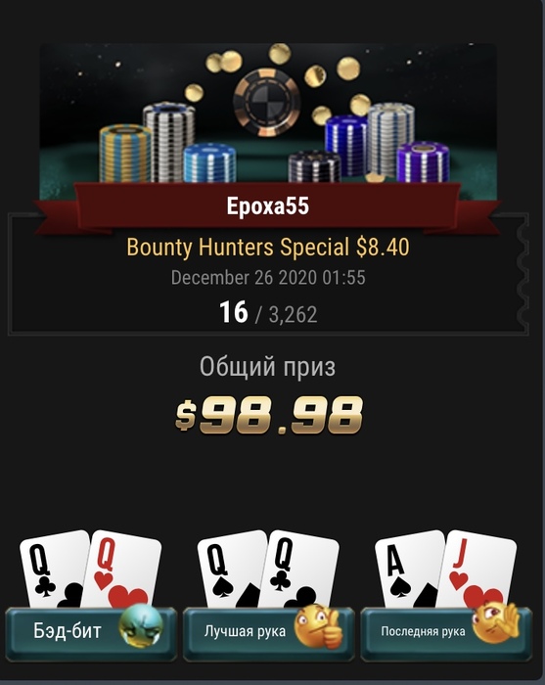The height and width of the screenshot is (685, 545).
Task: Click the Epoxa55 player name banner
Action: click(268, 206)
